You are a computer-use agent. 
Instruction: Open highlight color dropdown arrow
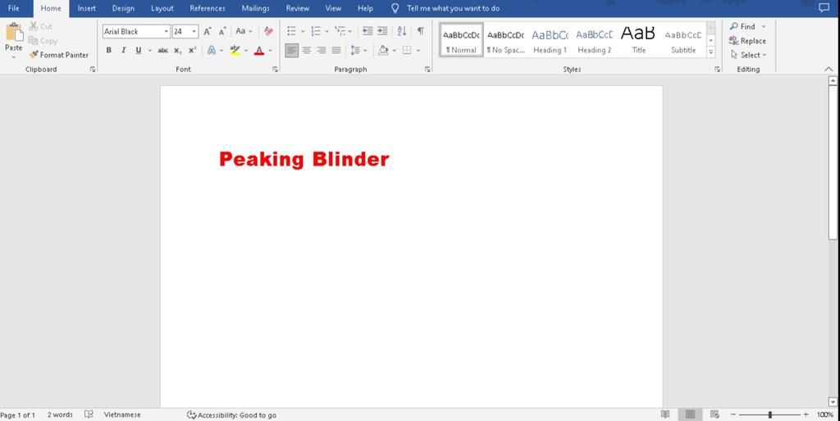pyautogui.click(x=246, y=50)
